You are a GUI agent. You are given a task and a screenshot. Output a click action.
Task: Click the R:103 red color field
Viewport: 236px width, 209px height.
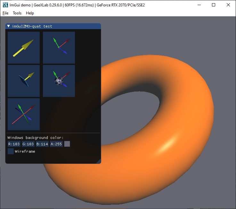click(14, 144)
